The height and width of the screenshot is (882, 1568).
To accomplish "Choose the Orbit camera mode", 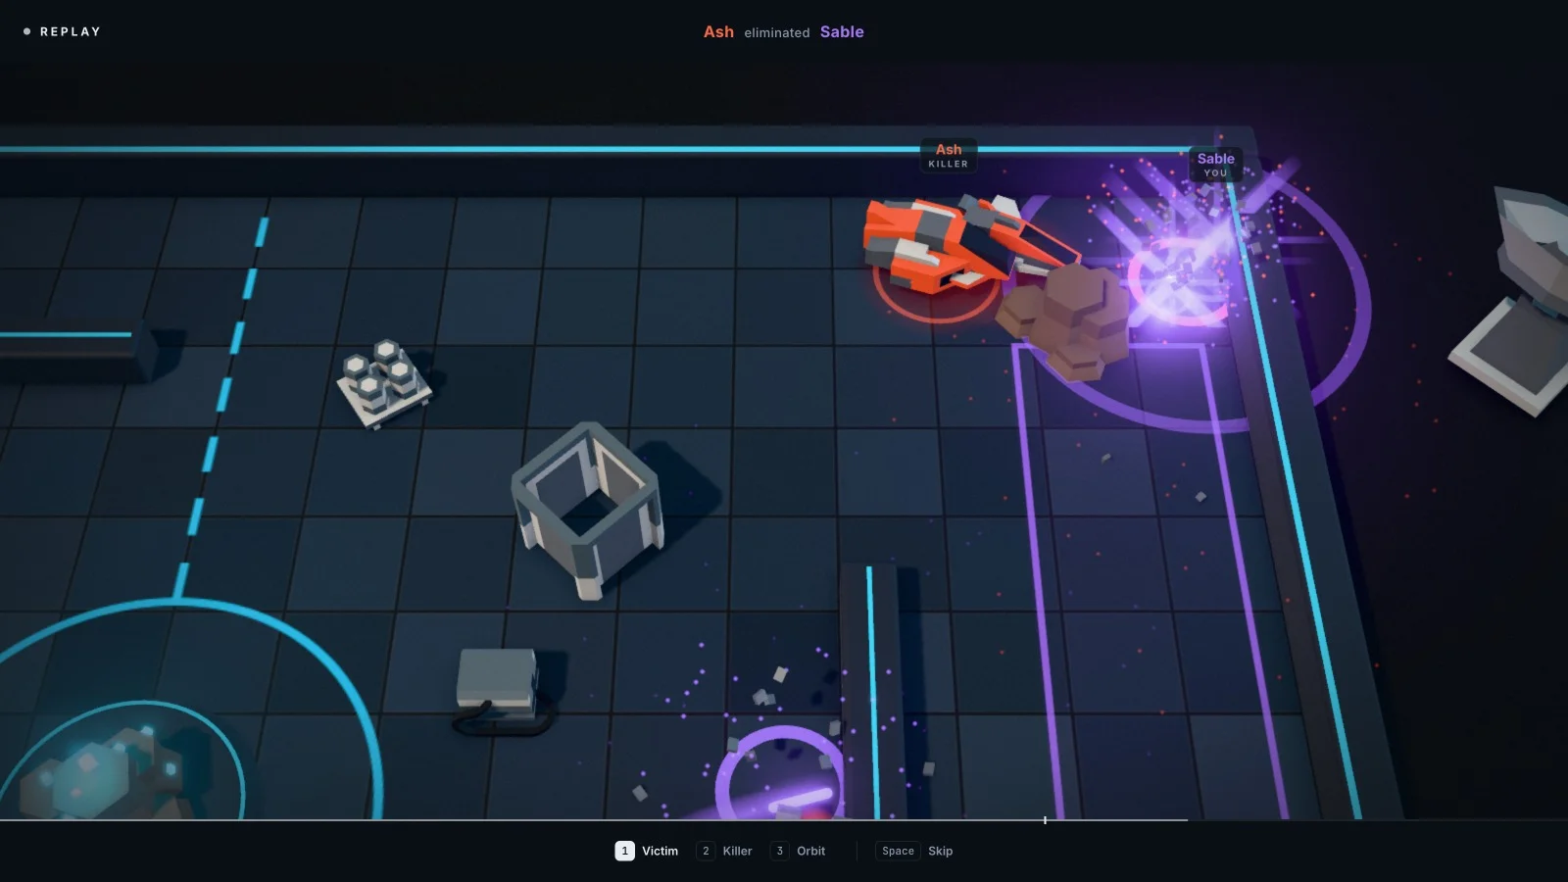I will [x=798, y=851].
